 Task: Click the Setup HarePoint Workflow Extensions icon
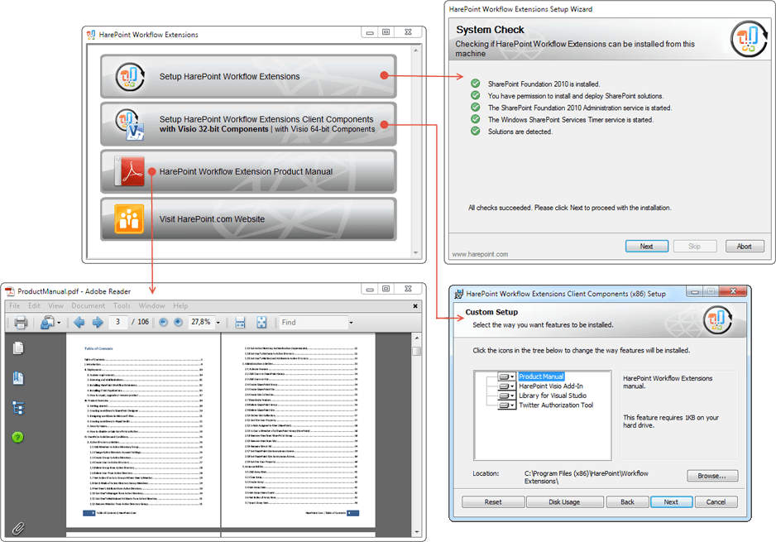pos(130,77)
